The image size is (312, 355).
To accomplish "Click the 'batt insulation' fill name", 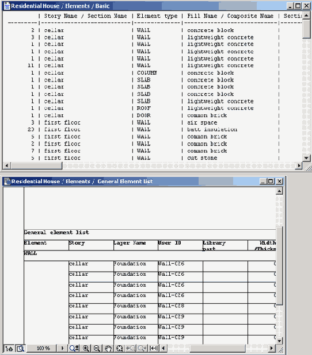I will pyautogui.click(x=212, y=129).
